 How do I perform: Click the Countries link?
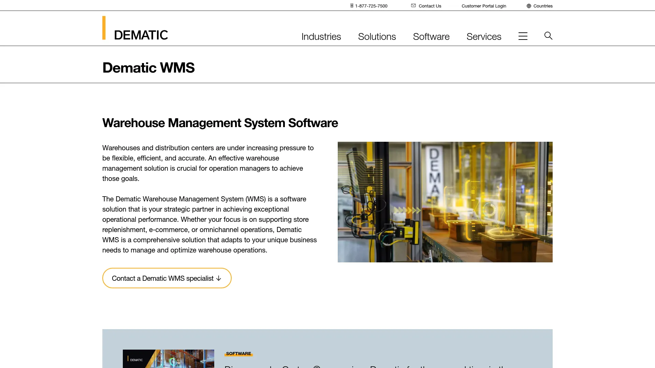(543, 5)
